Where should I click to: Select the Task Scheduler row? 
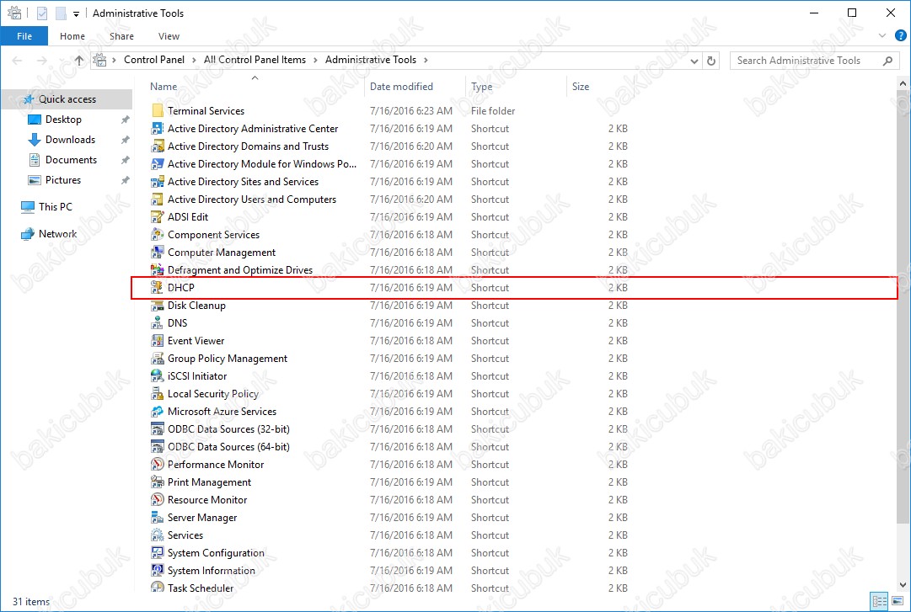pos(389,588)
